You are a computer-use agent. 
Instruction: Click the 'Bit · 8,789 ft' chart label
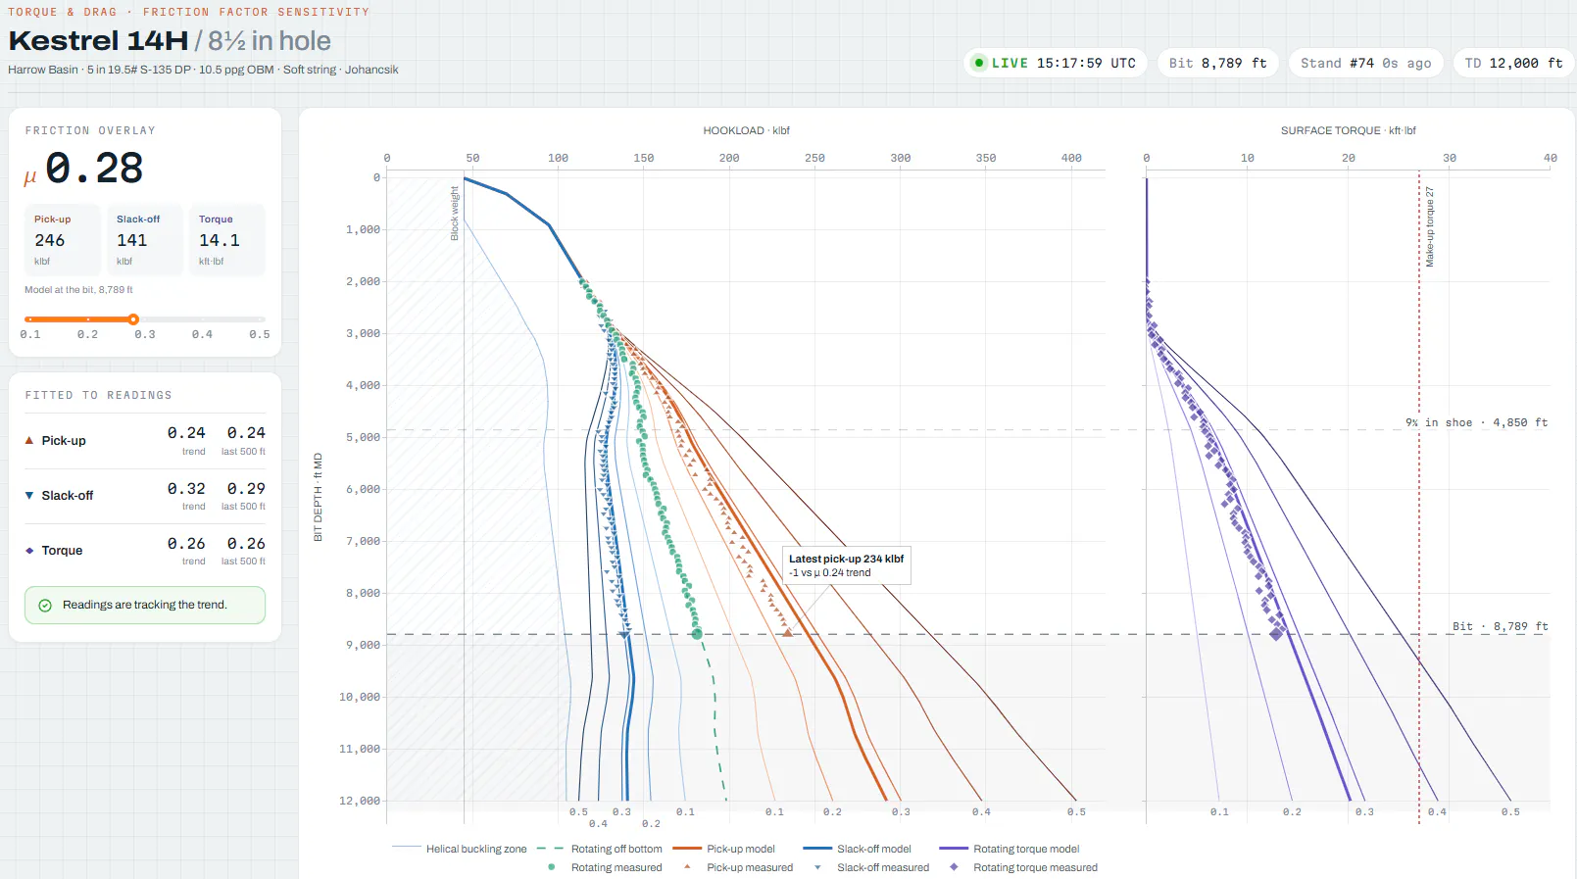click(1500, 626)
